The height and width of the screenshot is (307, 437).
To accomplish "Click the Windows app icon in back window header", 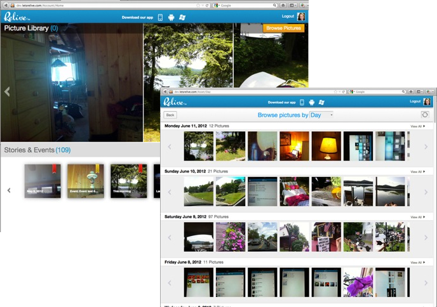I will point(182,17).
